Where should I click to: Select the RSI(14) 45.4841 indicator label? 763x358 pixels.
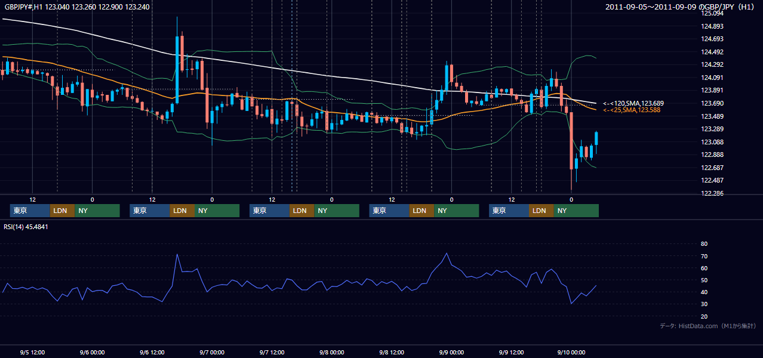pyautogui.click(x=26, y=227)
